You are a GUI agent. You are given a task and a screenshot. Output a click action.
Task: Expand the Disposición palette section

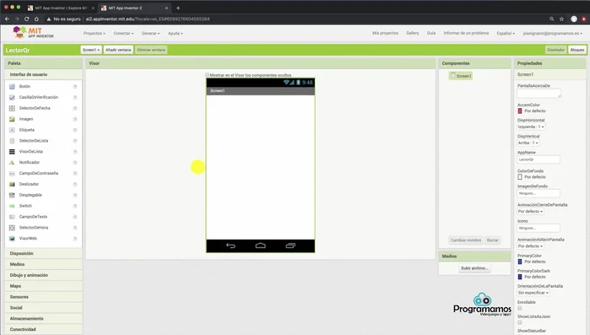coord(44,253)
